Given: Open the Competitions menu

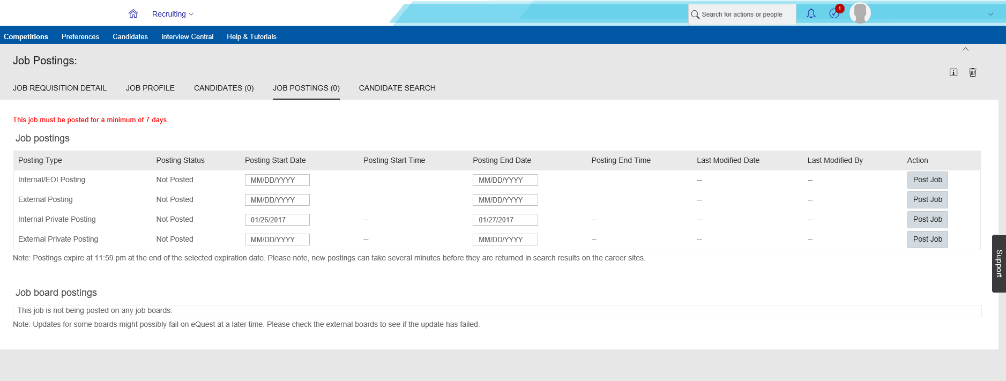Looking at the screenshot, I should 26,36.
